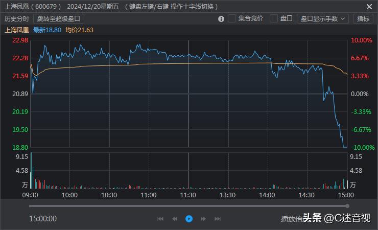Screen dimensions: 378x230
Task: Step playback forward with fast-forward icon
Action: pos(203,219)
